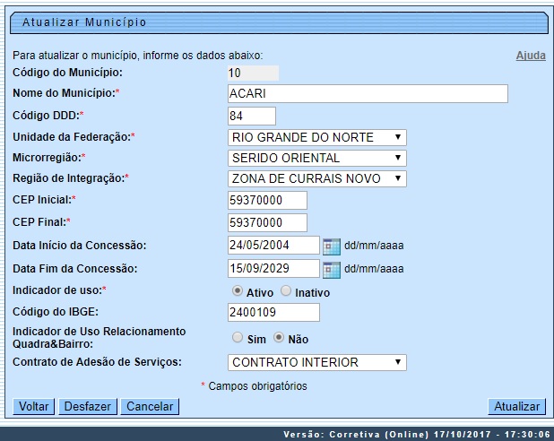Click the CEP Inicial input field
This screenshot has height=441, width=554.
[267, 200]
